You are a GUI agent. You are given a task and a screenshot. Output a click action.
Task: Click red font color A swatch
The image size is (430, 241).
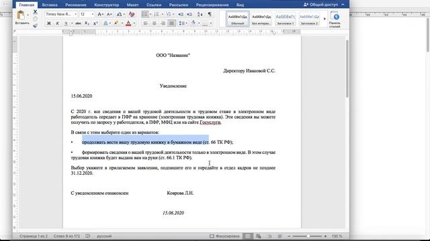coord(128,23)
